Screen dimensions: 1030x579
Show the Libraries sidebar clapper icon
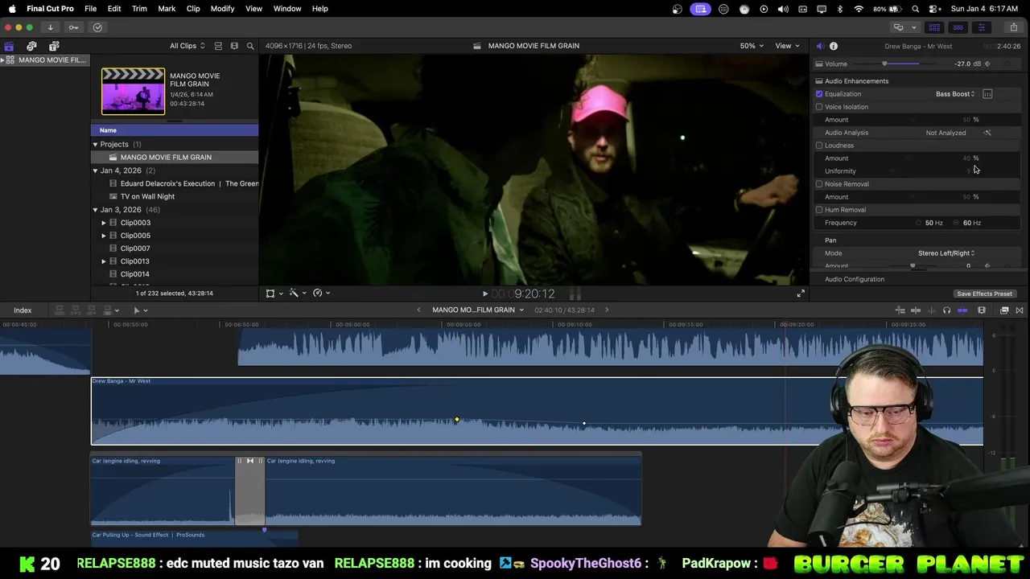click(x=9, y=46)
